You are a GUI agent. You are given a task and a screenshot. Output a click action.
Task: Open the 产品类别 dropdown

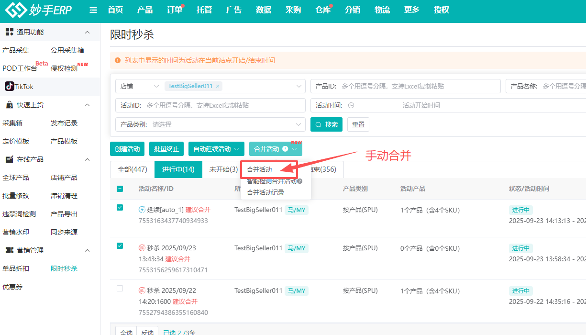click(210, 124)
